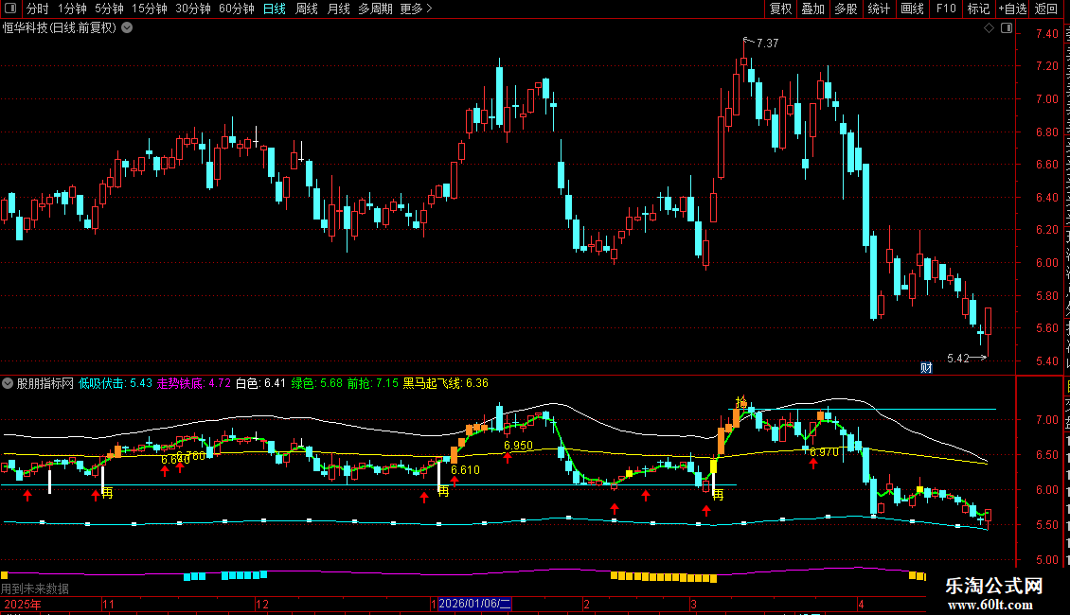Click the month 12 label on time axis
The height and width of the screenshot is (615, 1070).
[x=262, y=604]
